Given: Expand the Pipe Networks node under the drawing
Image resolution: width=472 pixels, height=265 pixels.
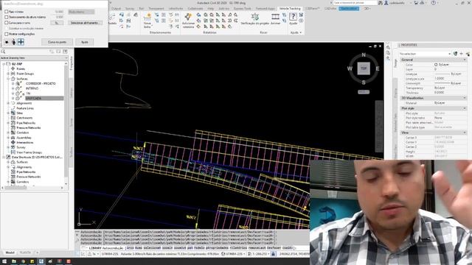Looking at the screenshot, I should [x=8, y=123].
